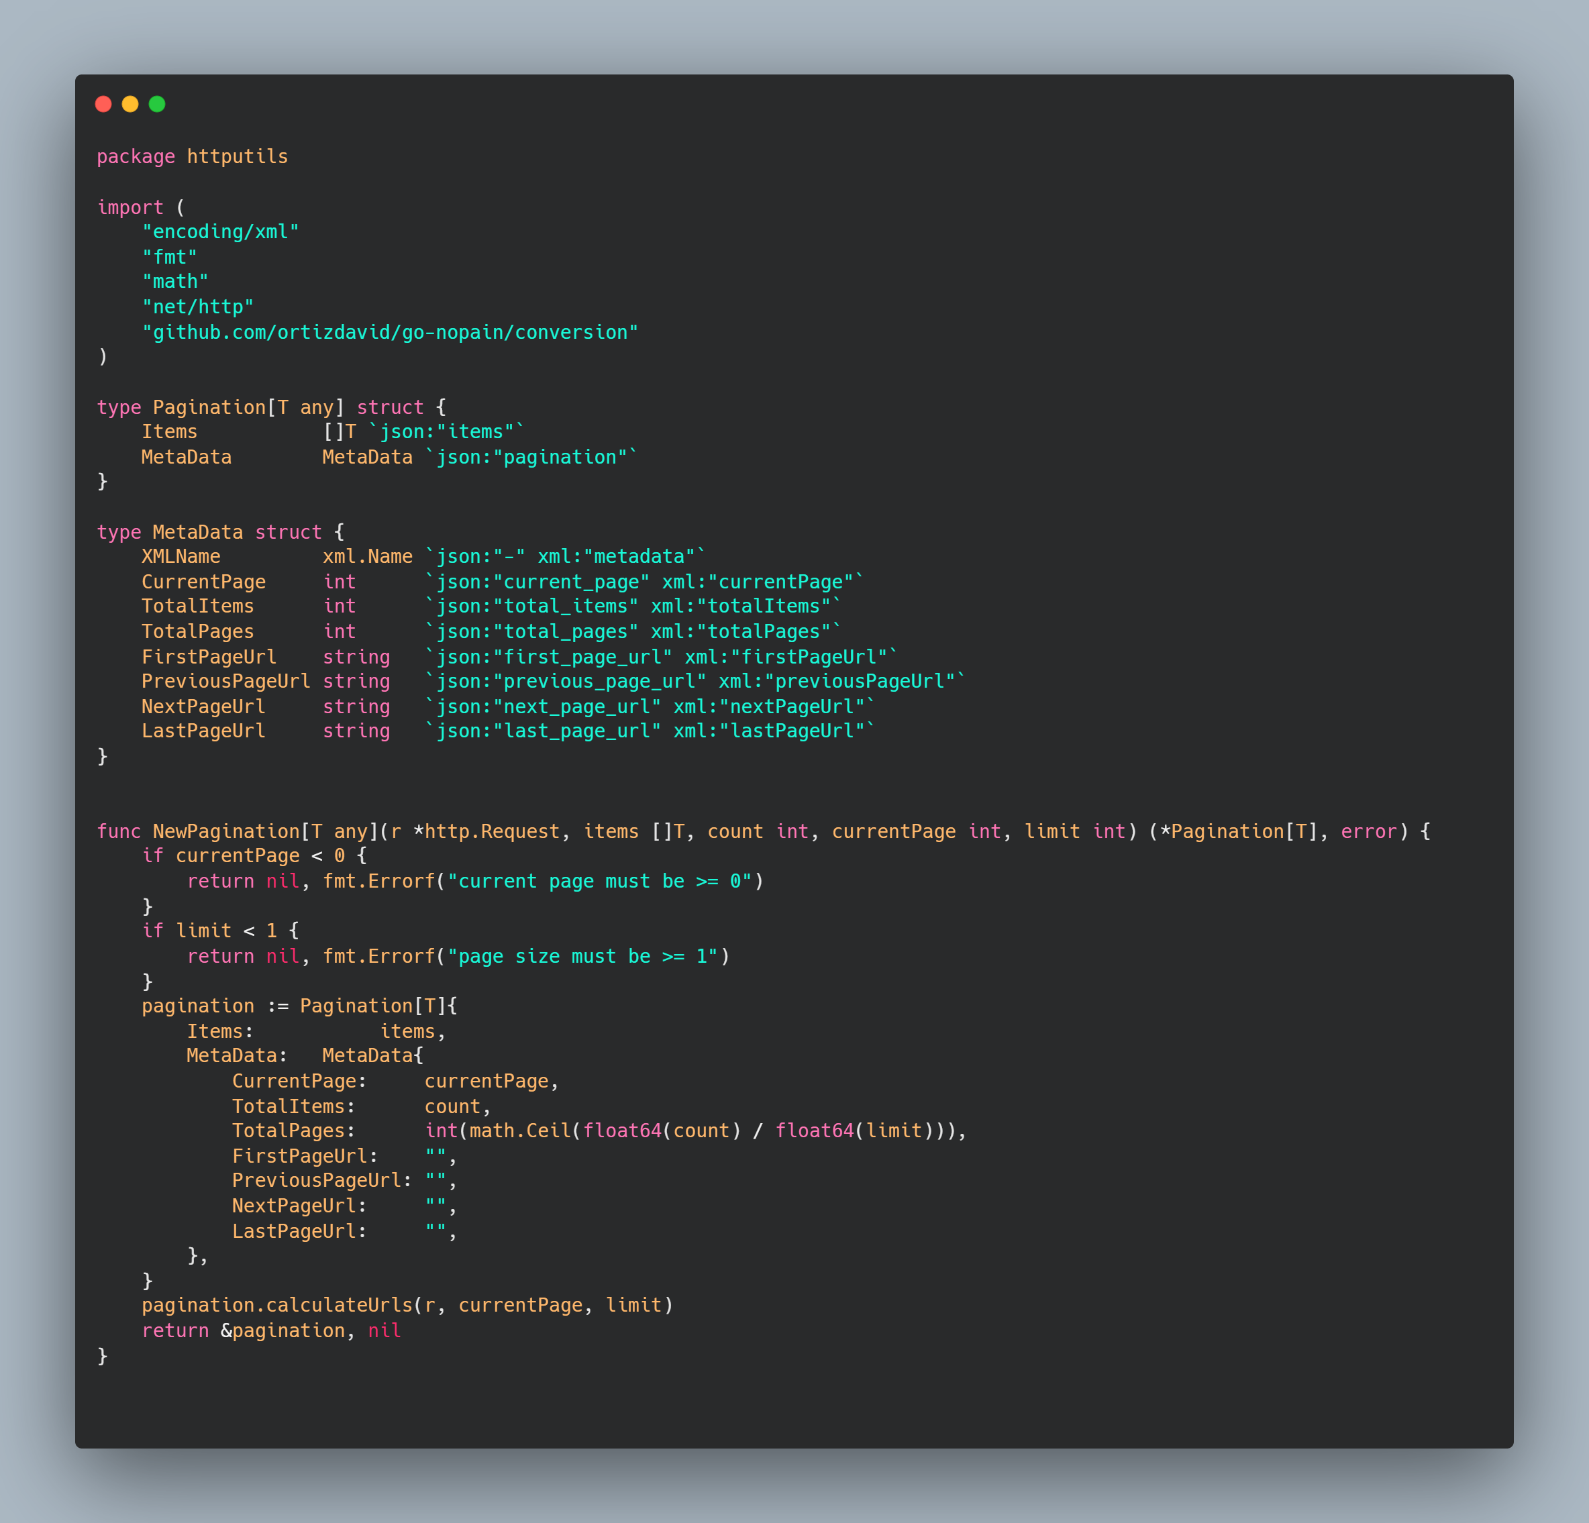1589x1523 pixels.
Task: Click the '*http.Request' parameter type
Action: 486,831
